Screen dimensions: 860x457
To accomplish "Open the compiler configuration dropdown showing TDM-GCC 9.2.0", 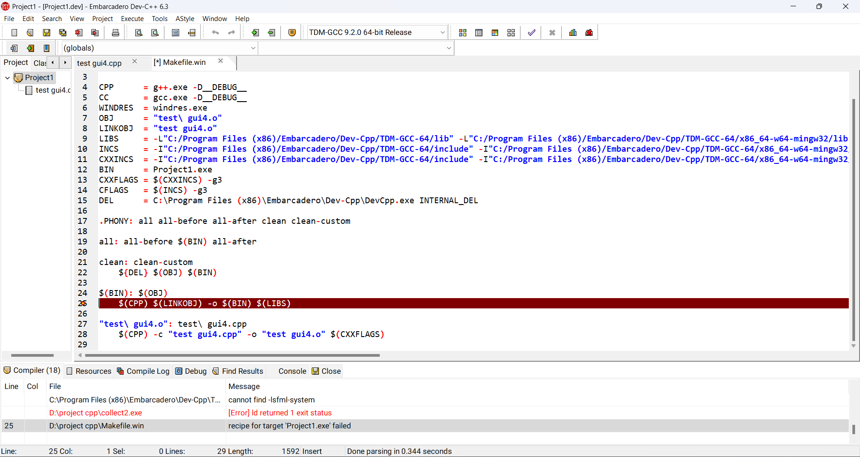I will 442,32.
